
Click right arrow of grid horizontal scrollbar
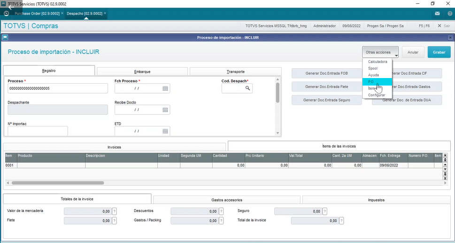[x=446, y=183]
